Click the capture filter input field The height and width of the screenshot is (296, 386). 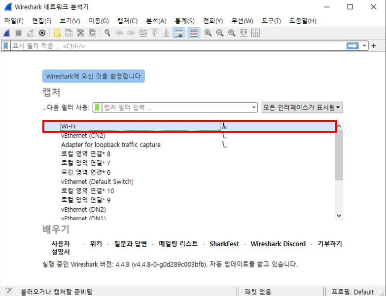pyautogui.click(x=175, y=108)
